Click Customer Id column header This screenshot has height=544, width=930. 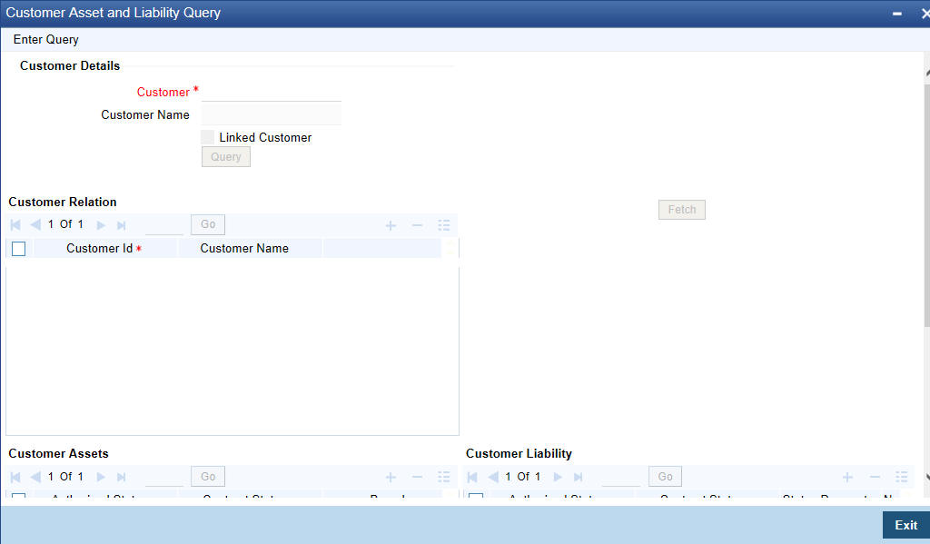click(x=104, y=249)
